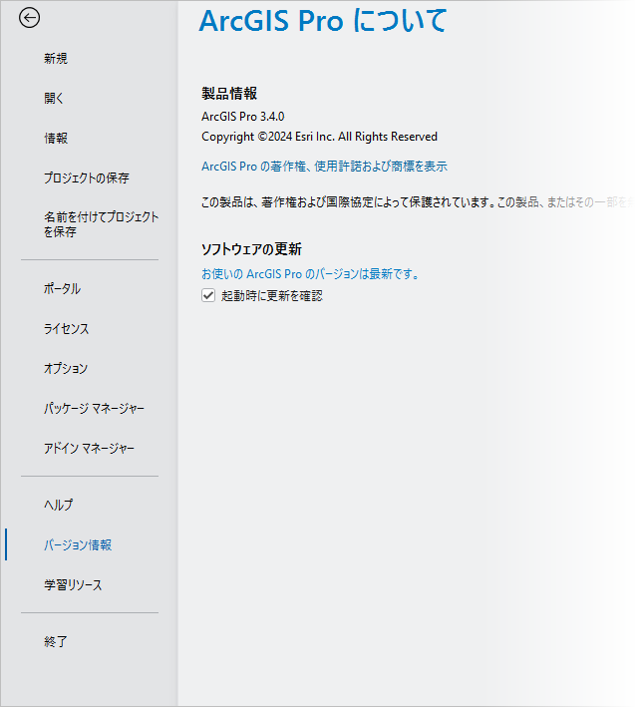Open the ポータル (Portal) page
Screen dimensions: 636x707
click(x=62, y=289)
